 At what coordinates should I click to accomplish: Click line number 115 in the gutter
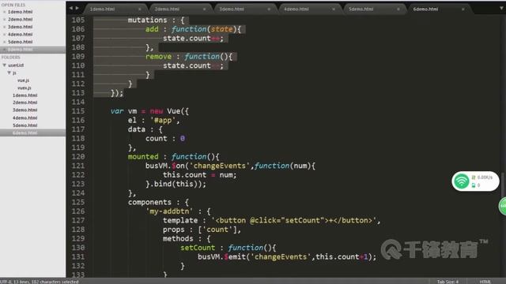tap(78, 111)
